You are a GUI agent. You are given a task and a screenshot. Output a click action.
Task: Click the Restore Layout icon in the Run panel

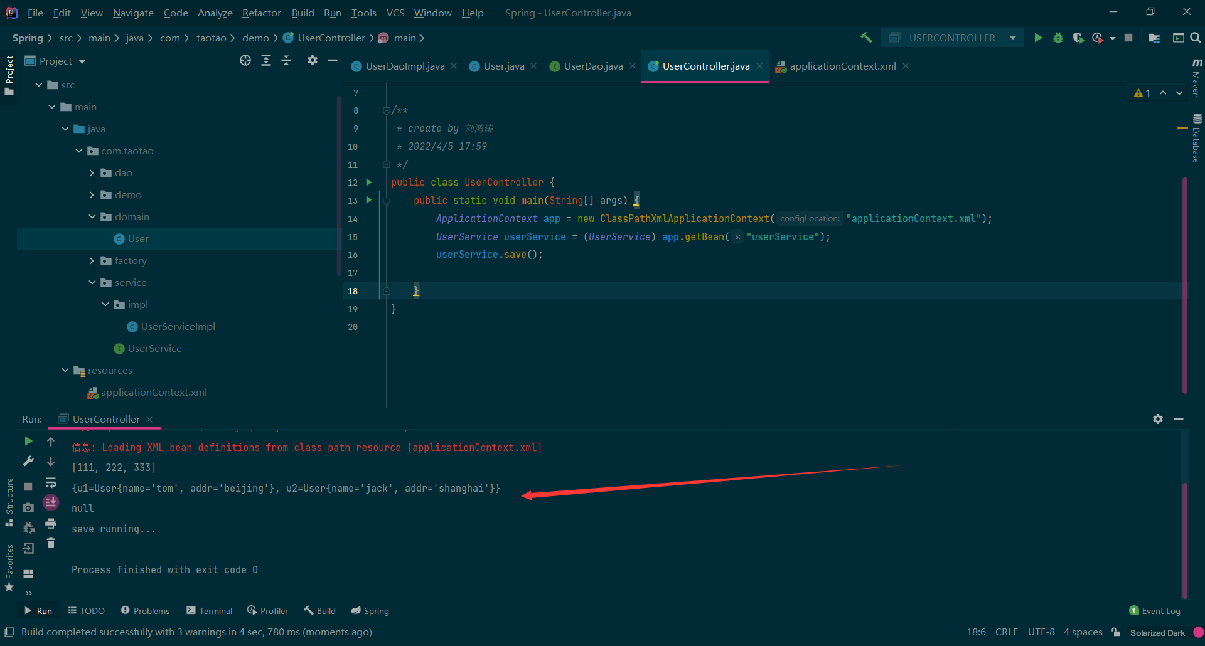pyautogui.click(x=28, y=573)
